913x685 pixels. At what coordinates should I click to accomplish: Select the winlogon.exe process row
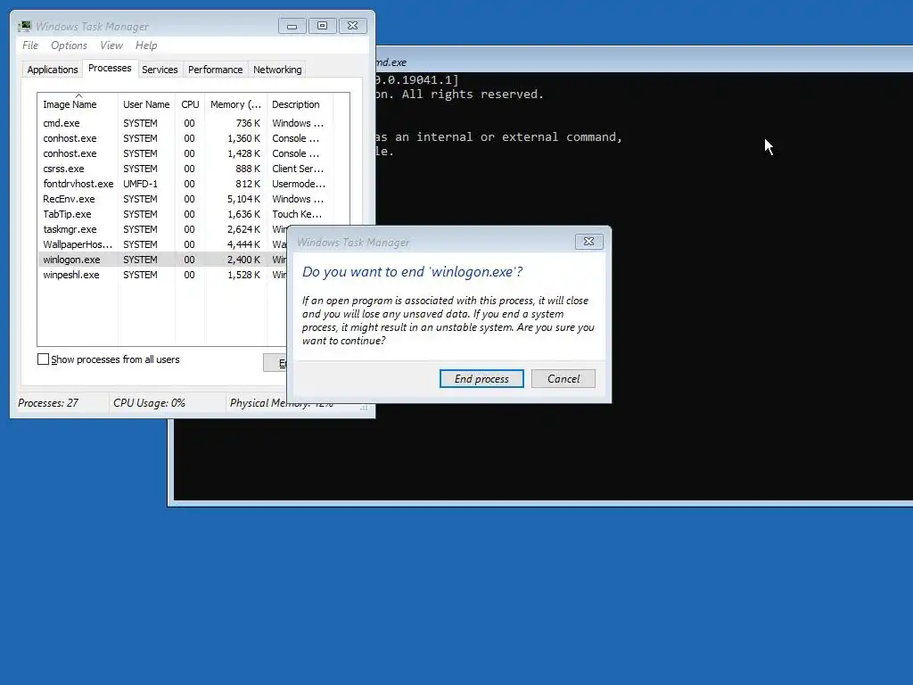tap(163, 260)
